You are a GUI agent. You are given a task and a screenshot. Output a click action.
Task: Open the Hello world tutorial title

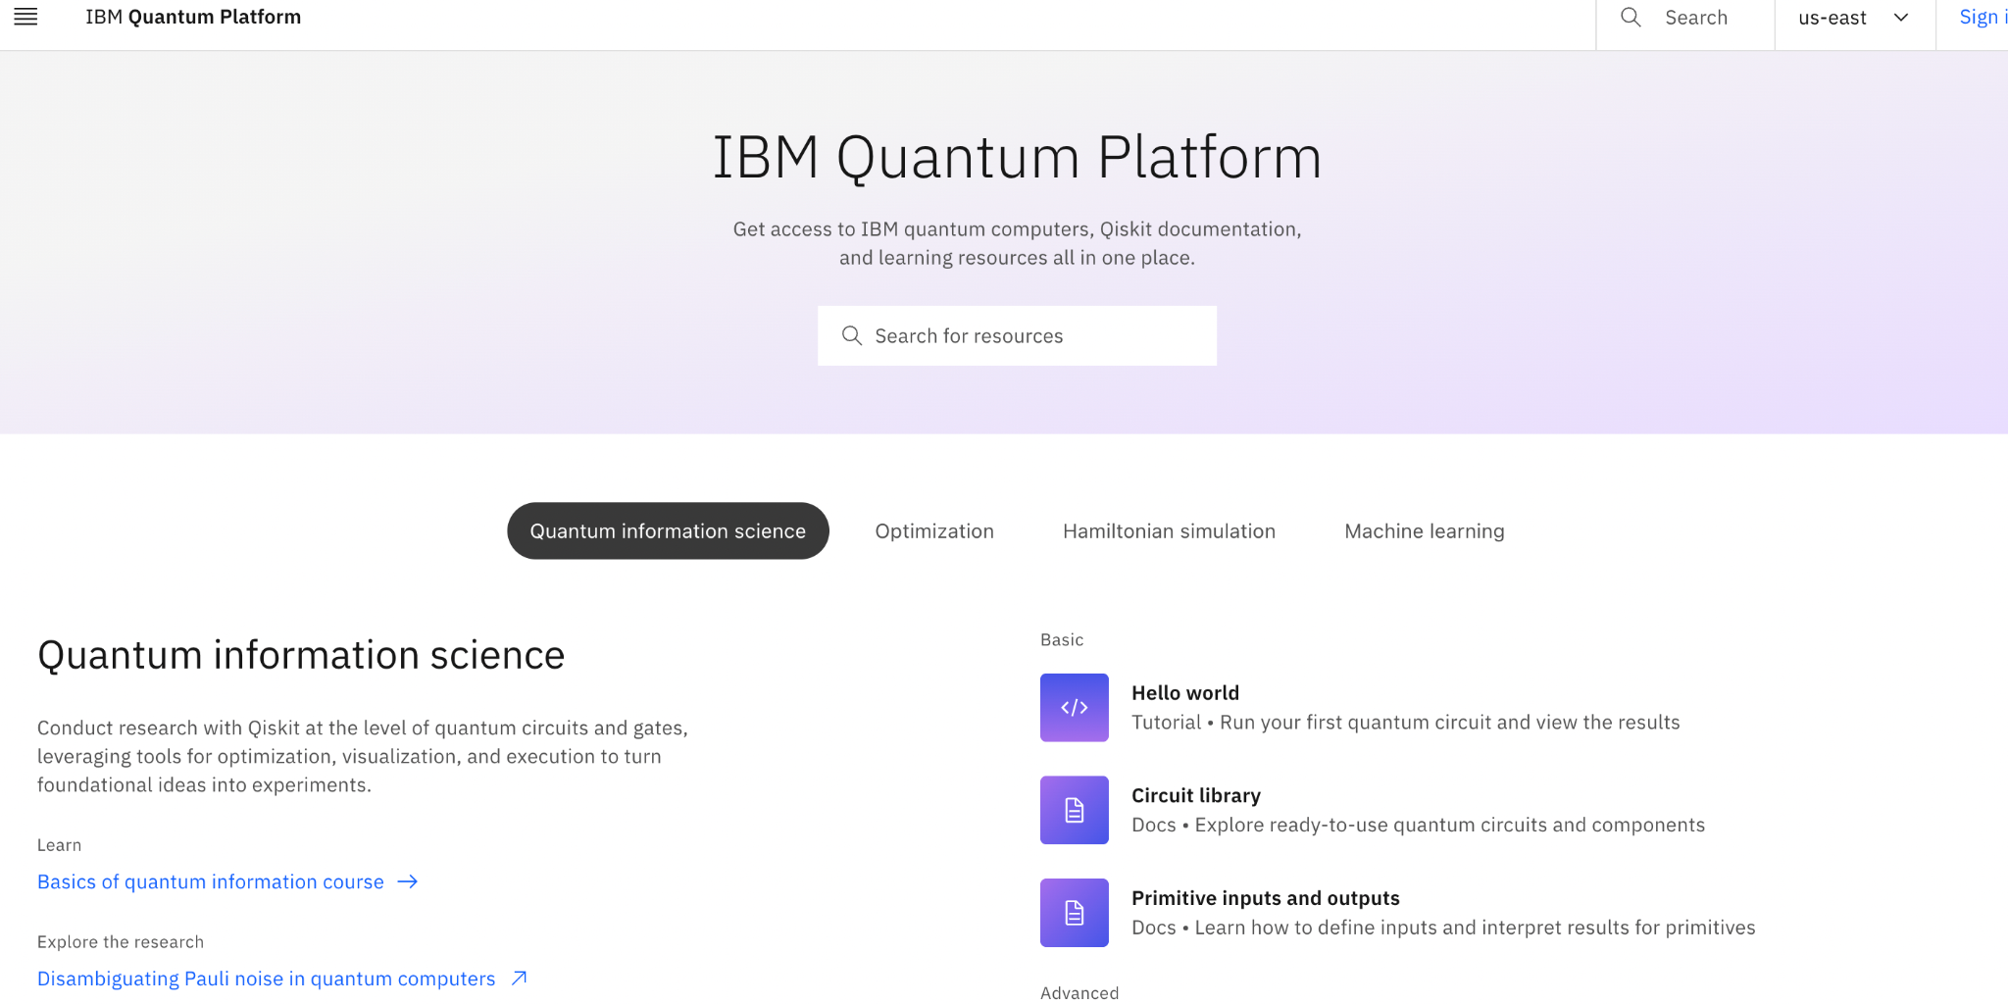(x=1185, y=692)
